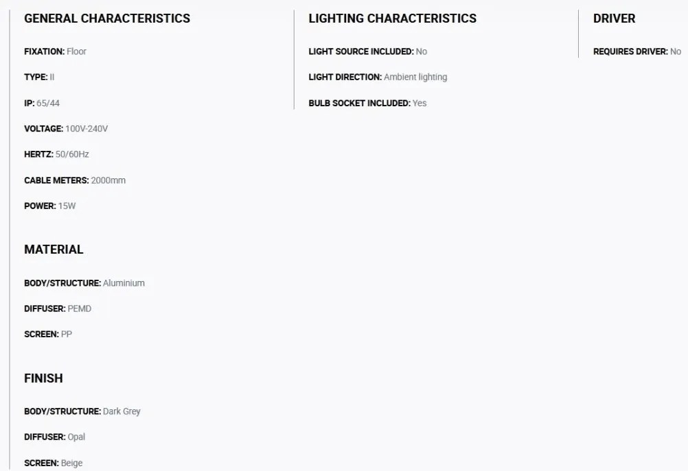
Task: Select the Dark Grey finish value
Action: coord(122,411)
